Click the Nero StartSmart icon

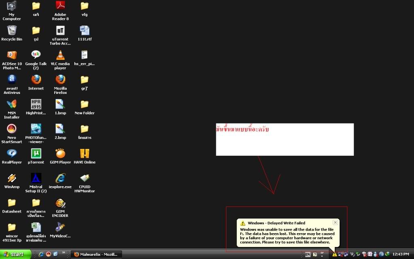pos(12,129)
